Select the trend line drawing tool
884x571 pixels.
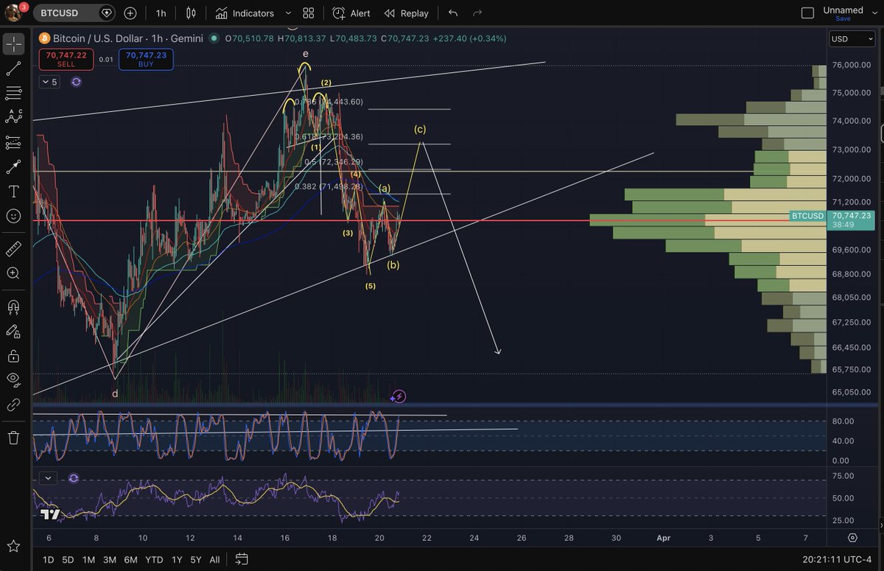[13, 69]
